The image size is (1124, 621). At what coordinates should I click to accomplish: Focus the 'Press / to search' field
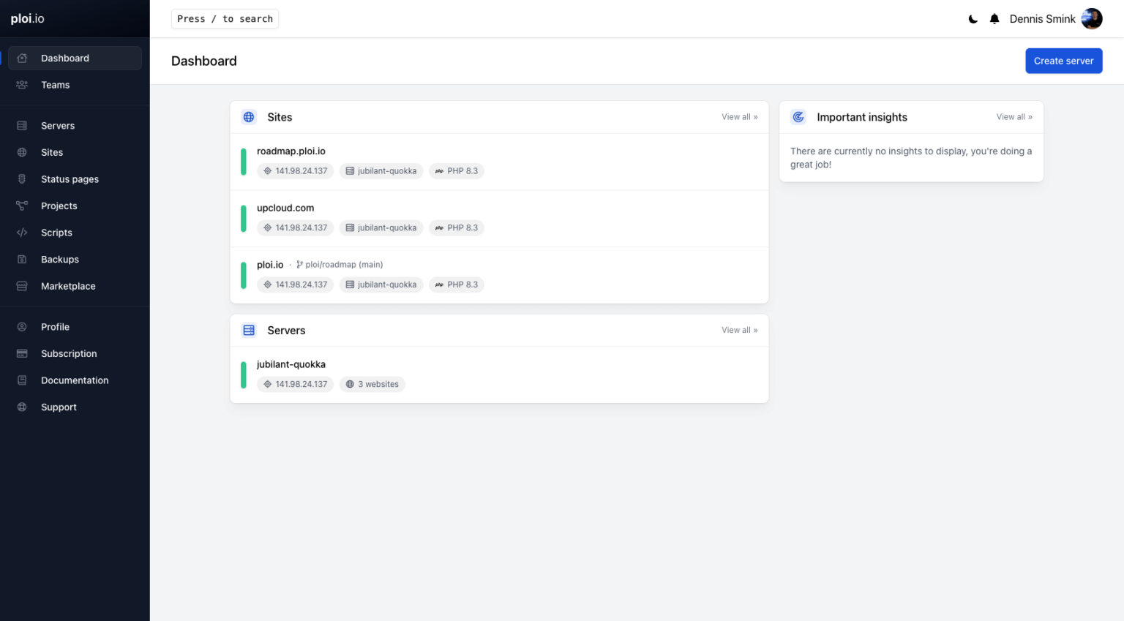click(x=225, y=19)
